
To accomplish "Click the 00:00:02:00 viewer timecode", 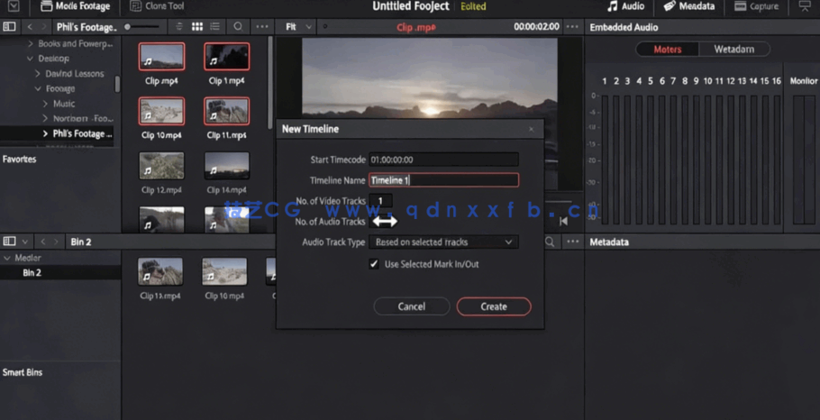I will [536, 27].
